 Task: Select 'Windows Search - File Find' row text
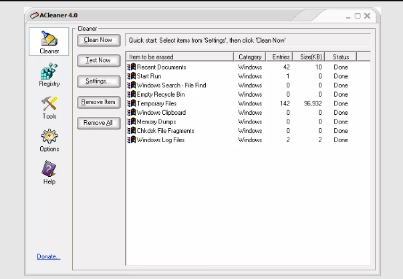coord(172,85)
